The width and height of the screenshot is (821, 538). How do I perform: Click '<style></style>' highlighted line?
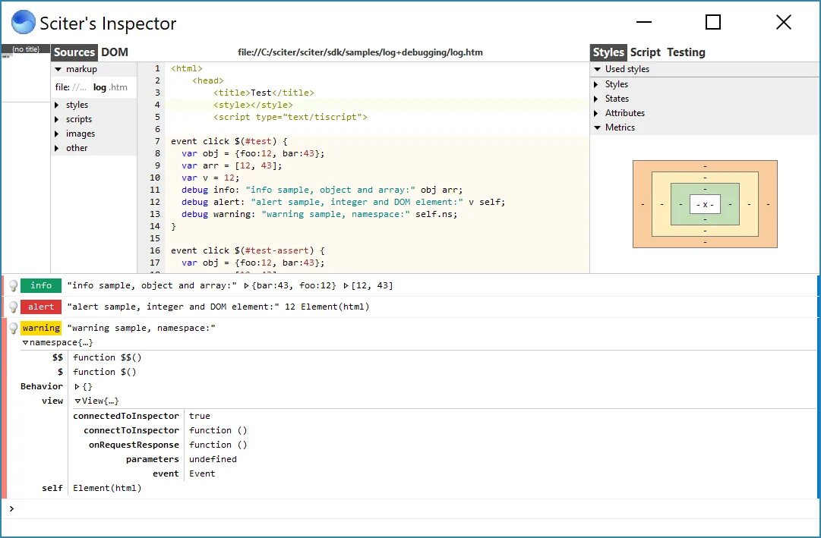[253, 105]
